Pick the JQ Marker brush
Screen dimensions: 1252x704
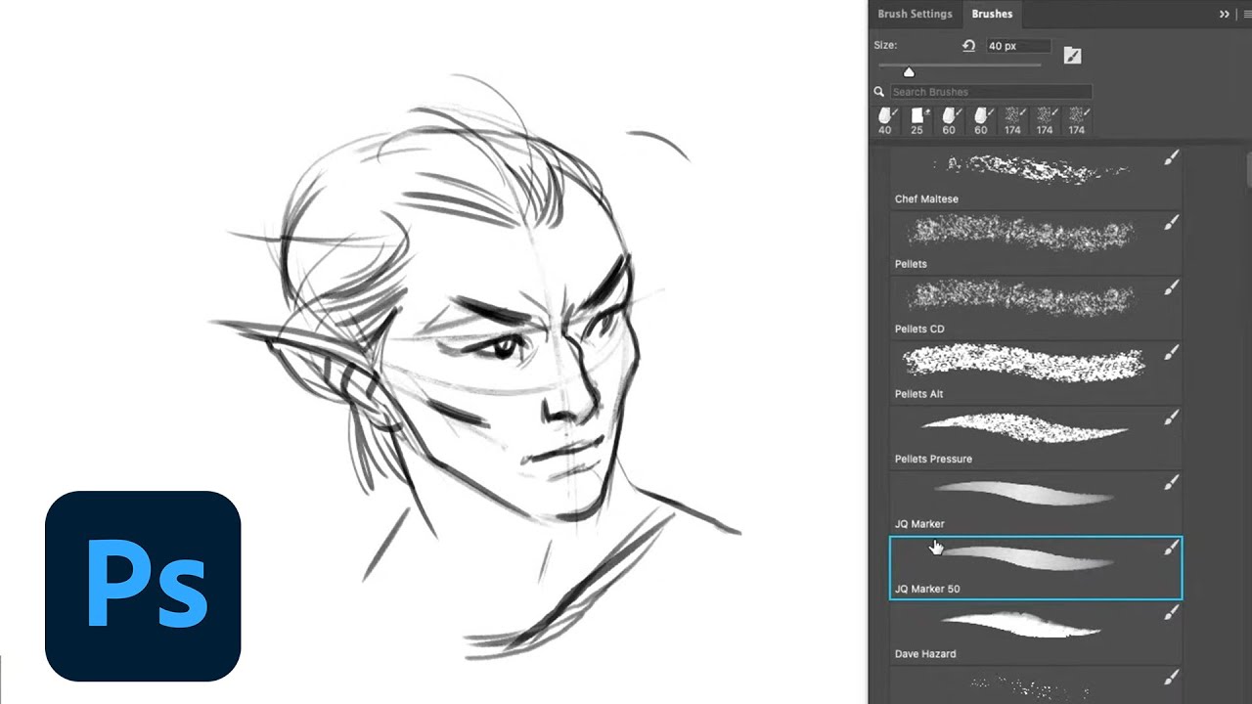pos(1036,502)
